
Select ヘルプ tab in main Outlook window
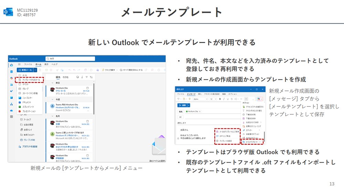pyautogui.click(x=54, y=64)
